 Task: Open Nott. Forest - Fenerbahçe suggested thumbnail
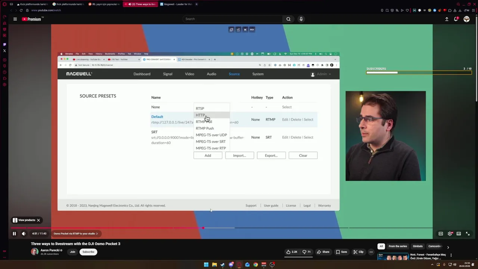pyautogui.click(x=393, y=257)
